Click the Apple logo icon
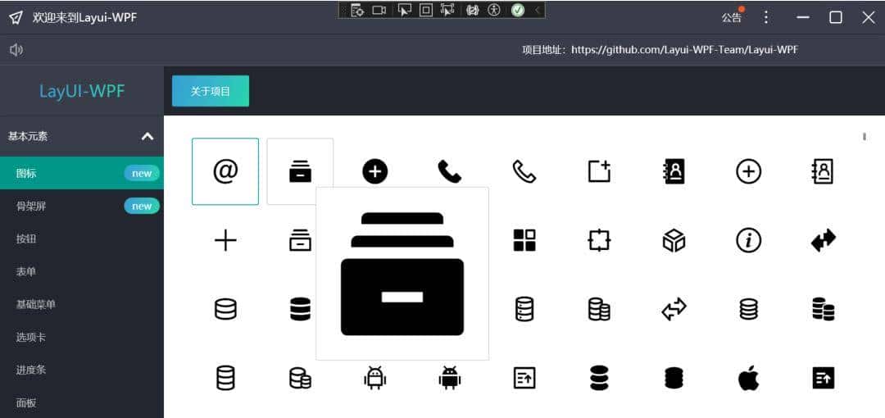The image size is (885, 418). click(x=748, y=378)
